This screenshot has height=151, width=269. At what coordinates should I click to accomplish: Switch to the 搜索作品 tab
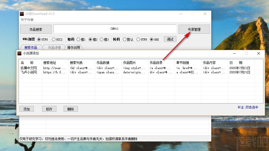coord(31,48)
